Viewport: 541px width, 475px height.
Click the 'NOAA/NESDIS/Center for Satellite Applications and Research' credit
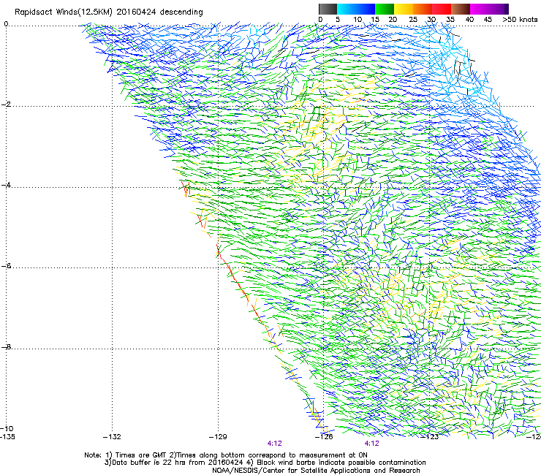pyautogui.click(x=316, y=471)
